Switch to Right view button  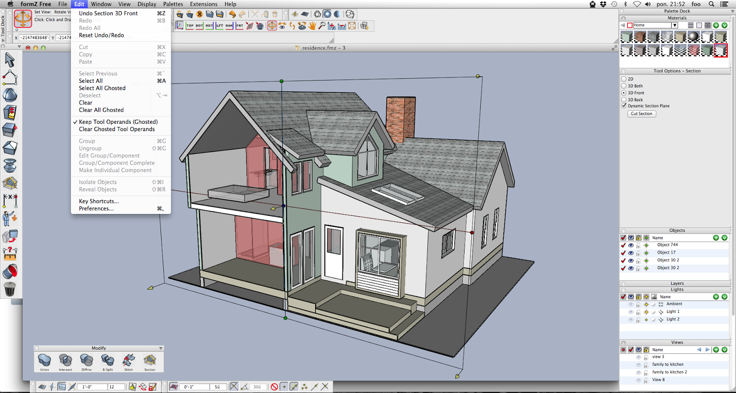tap(209, 26)
